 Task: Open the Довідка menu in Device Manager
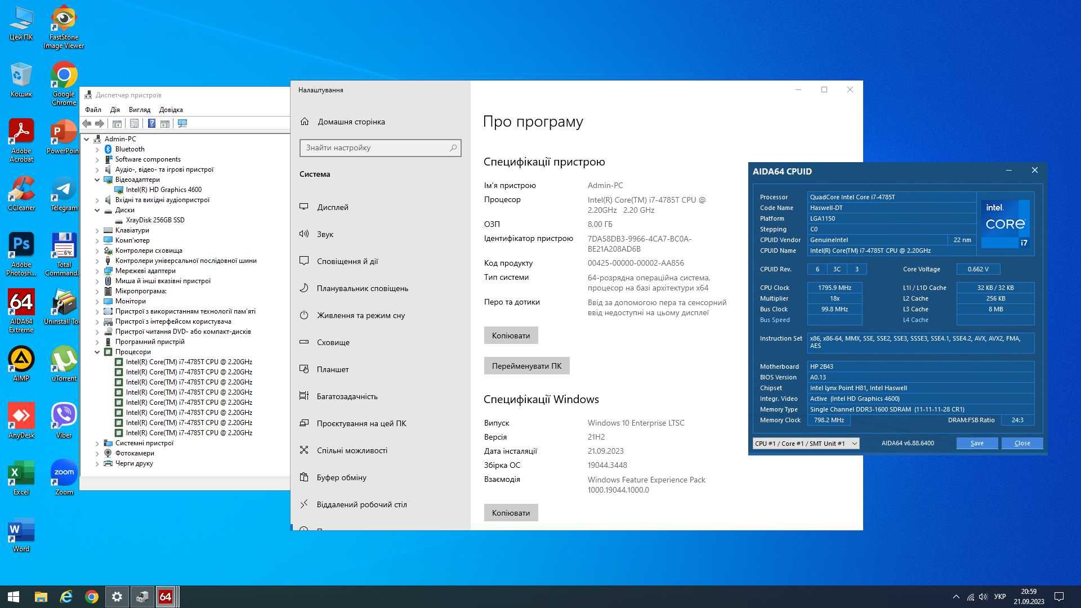171,110
